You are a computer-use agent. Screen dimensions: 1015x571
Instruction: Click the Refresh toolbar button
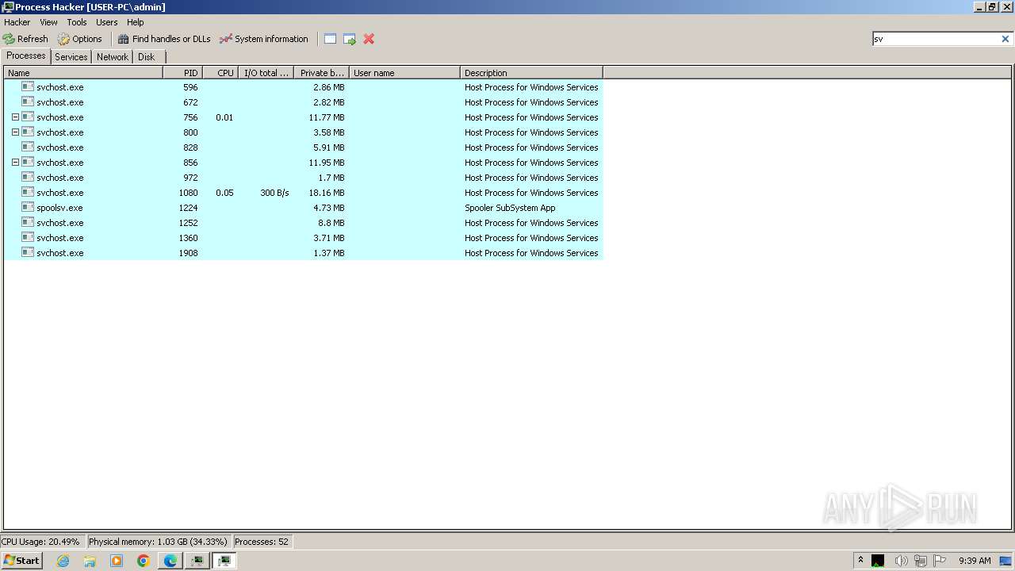coord(25,39)
